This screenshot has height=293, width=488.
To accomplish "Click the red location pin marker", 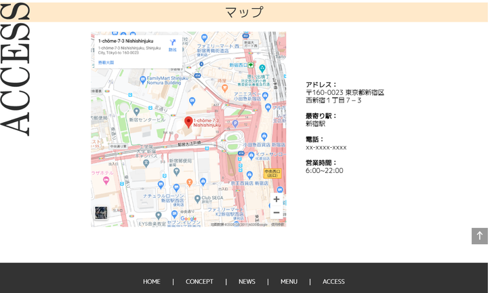I will click(188, 122).
